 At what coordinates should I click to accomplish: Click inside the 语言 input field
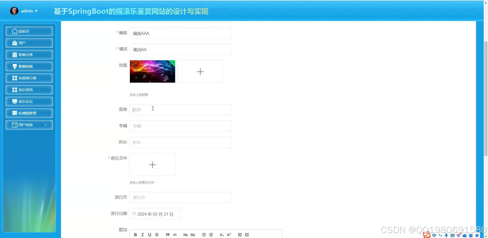coord(180,110)
